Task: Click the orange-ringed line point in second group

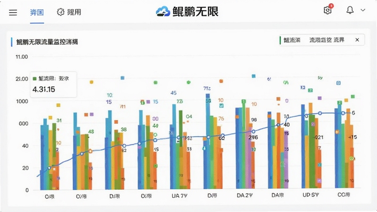Action: click(90, 151)
